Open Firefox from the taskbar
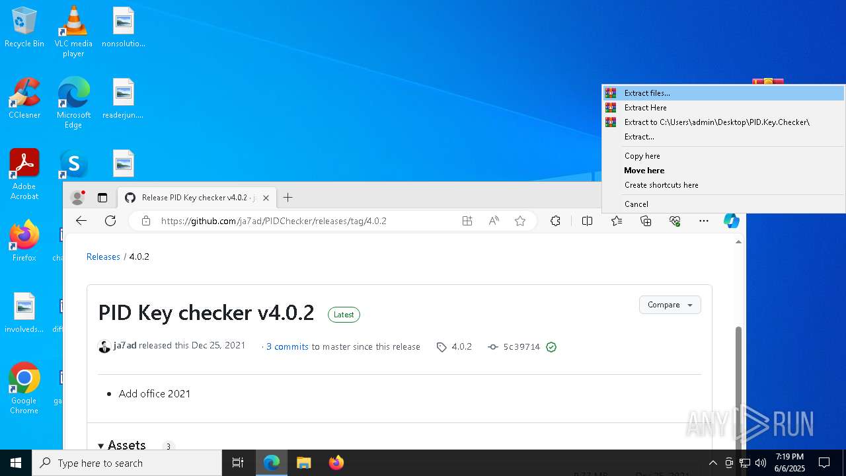This screenshot has height=476, width=846. pyautogui.click(x=336, y=463)
